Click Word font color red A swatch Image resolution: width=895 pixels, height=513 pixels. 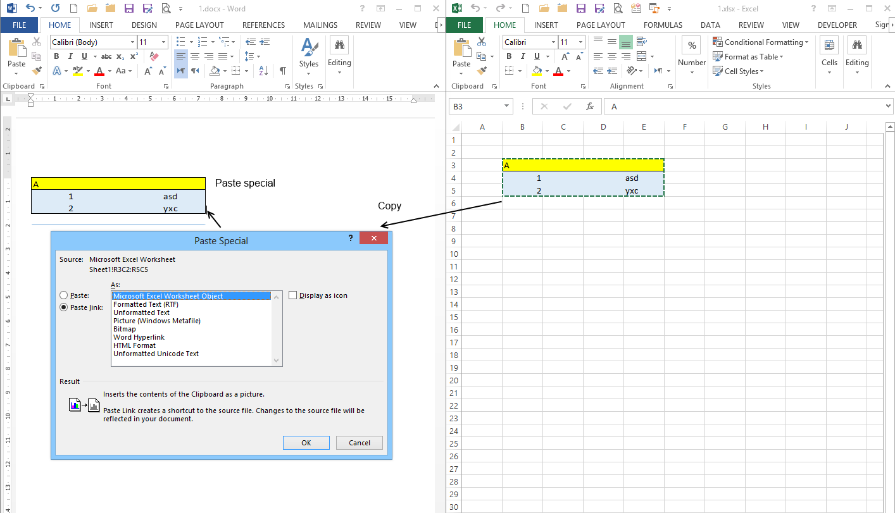(x=99, y=71)
